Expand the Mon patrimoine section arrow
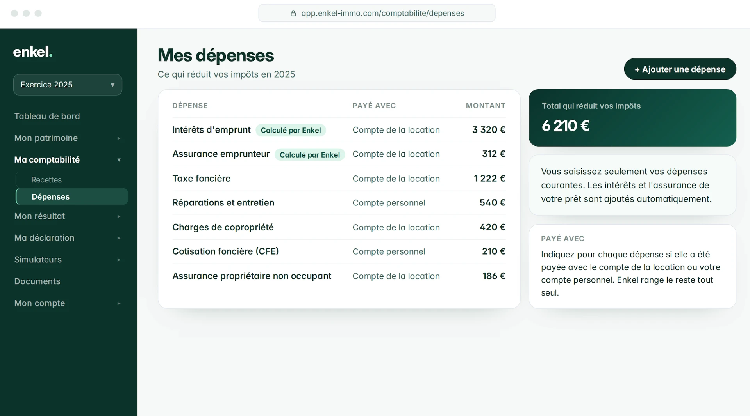Image resolution: width=750 pixels, height=416 pixels. tap(119, 138)
